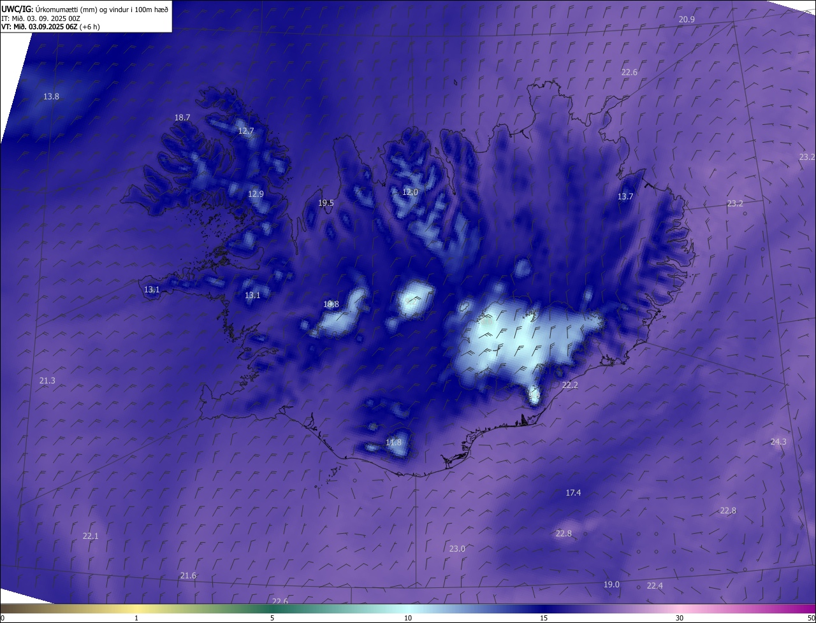Click the 24.3 value label
Screen dimensions: 816x623
[778, 442]
